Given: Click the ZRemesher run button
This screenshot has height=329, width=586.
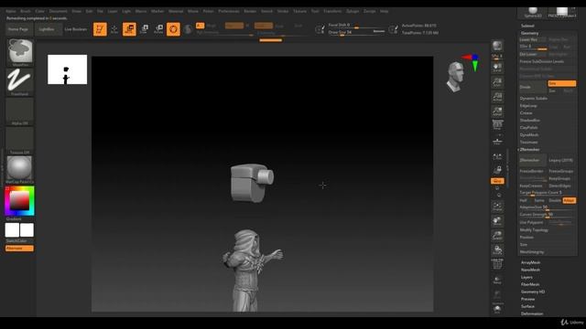Looking at the screenshot, I should [533, 161].
